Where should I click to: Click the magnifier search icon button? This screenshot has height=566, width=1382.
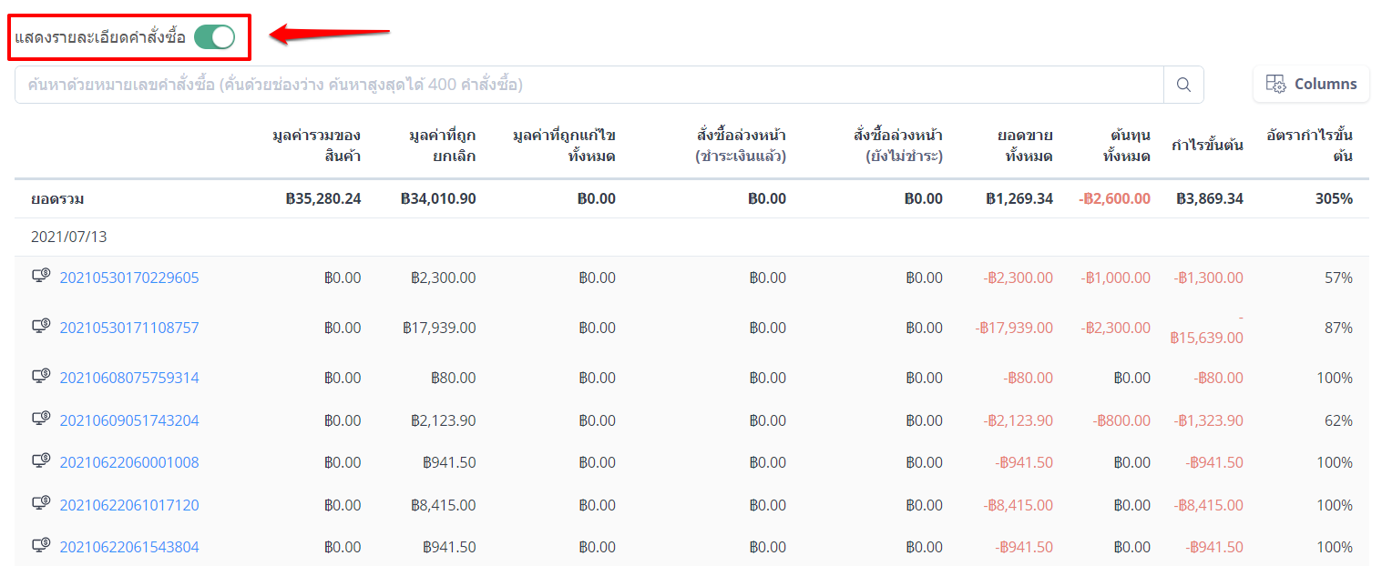(1183, 85)
